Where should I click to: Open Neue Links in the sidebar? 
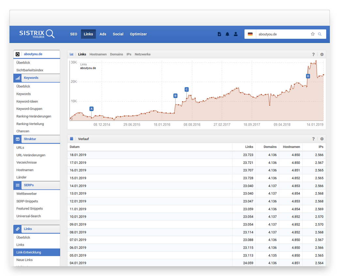click(24, 260)
